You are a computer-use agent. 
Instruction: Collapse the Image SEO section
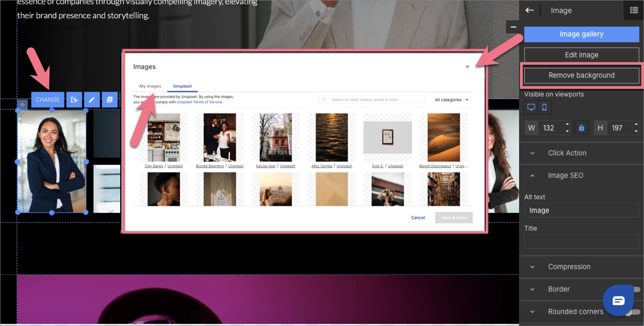coord(532,175)
